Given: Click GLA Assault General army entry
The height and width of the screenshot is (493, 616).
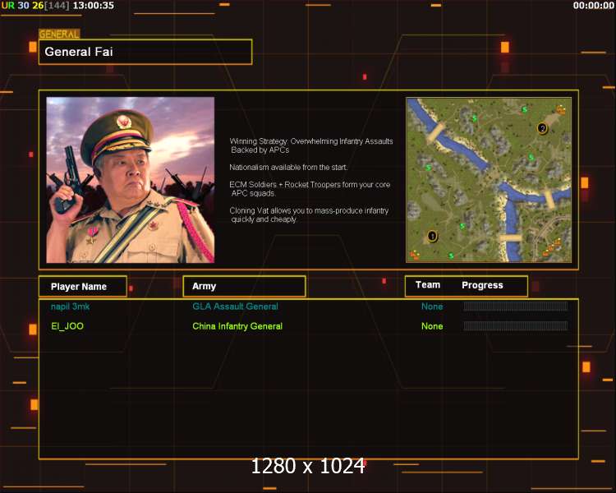Looking at the screenshot, I should point(236,306).
